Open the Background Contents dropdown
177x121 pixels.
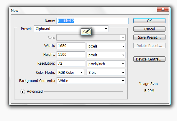coord(91,81)
